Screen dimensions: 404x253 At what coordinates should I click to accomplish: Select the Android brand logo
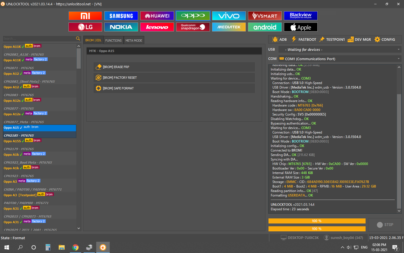tap(265, 27)
